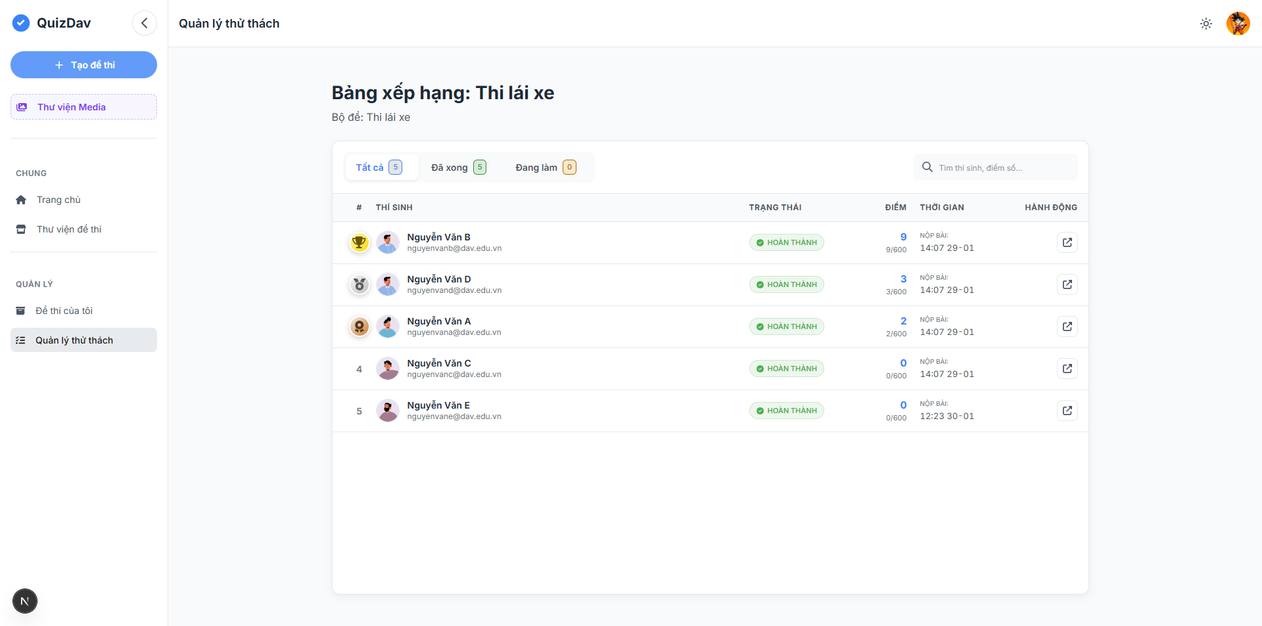Focus the search thí sinh input field
The height and width of the screenshot is (626, 1262).
(x=1002, y=168)
